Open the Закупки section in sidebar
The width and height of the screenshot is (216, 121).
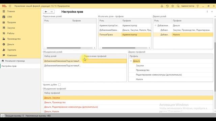click(11, 28)
